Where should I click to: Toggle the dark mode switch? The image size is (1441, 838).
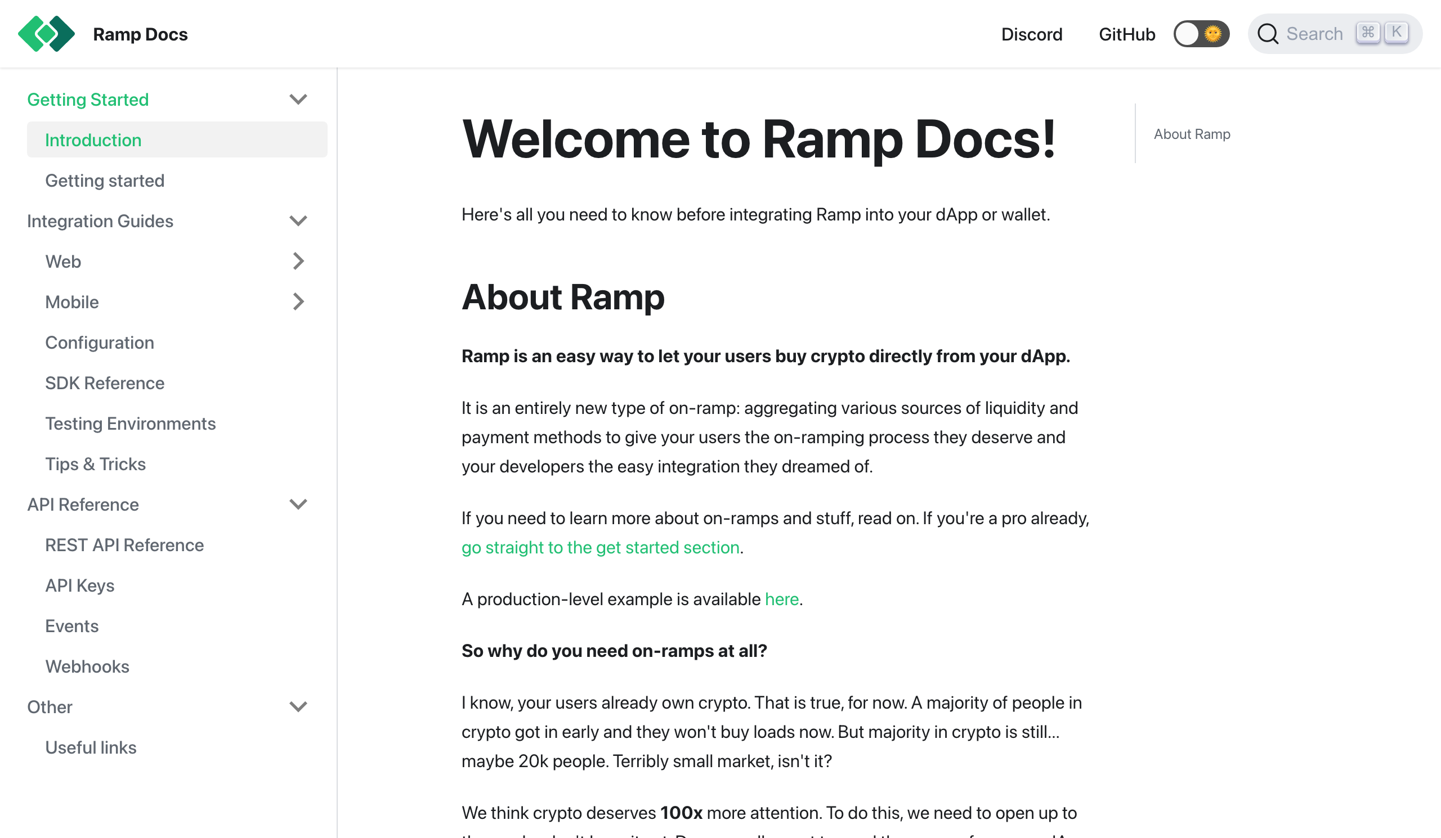[x=1201, y=34]
